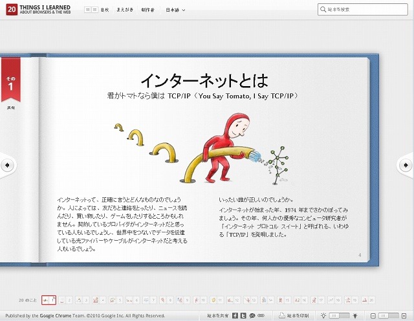
Task: Click 絵本を印刷 print book button
Action: [294, 315]
